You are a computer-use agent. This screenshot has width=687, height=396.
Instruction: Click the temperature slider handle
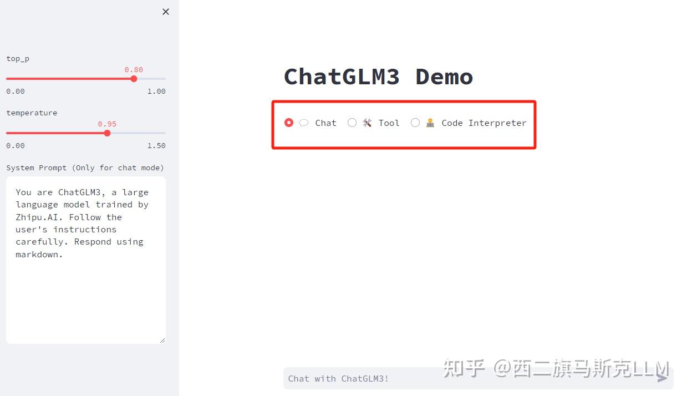pos(107,133)
